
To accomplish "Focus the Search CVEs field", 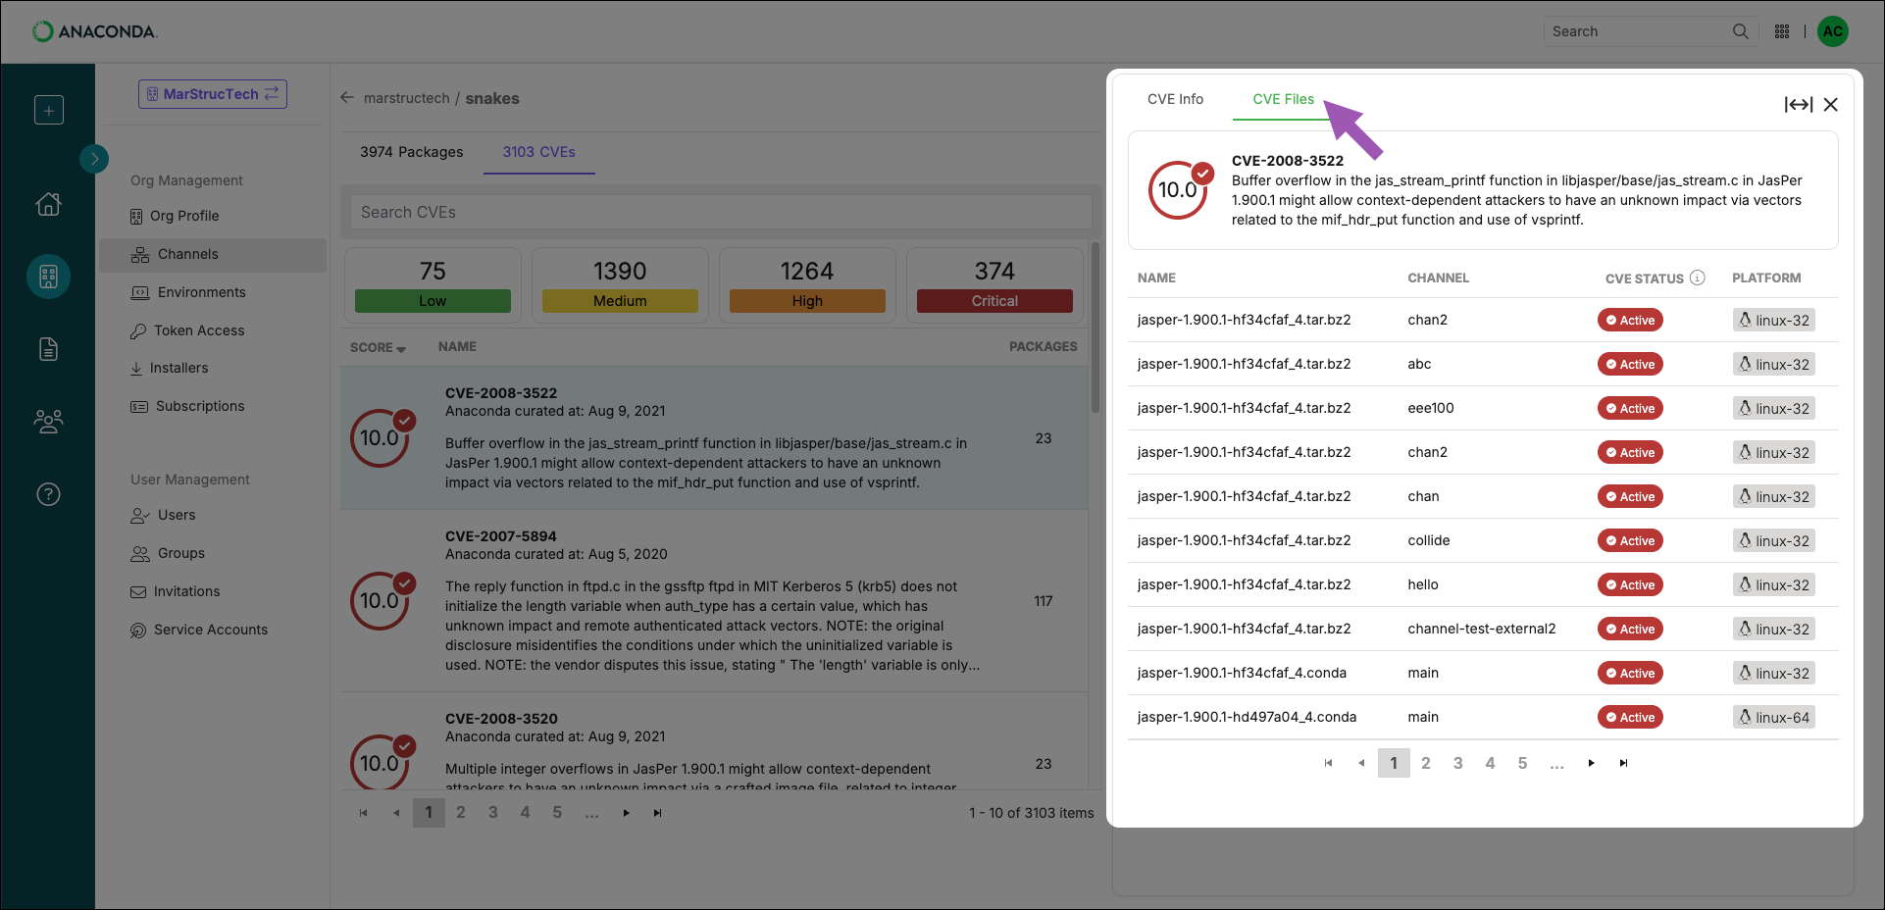I will (x=721, y=212).
